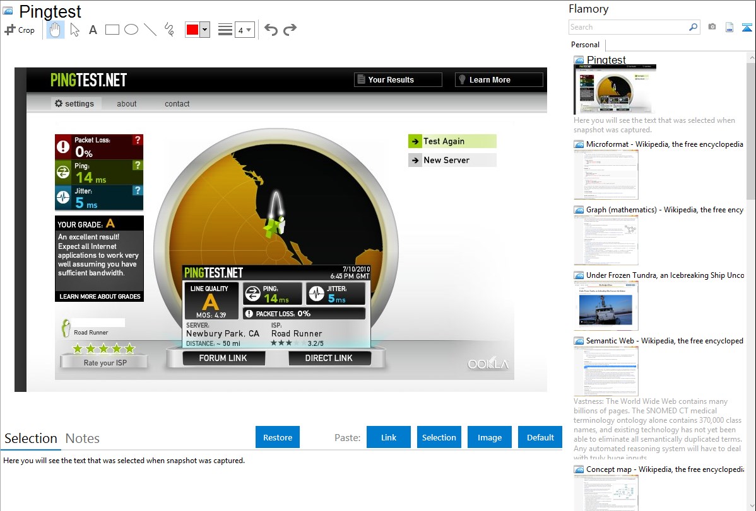The width and height of the screenshot is (756, 511).
Task: Redo the last edit
Action: coord(290,30)
